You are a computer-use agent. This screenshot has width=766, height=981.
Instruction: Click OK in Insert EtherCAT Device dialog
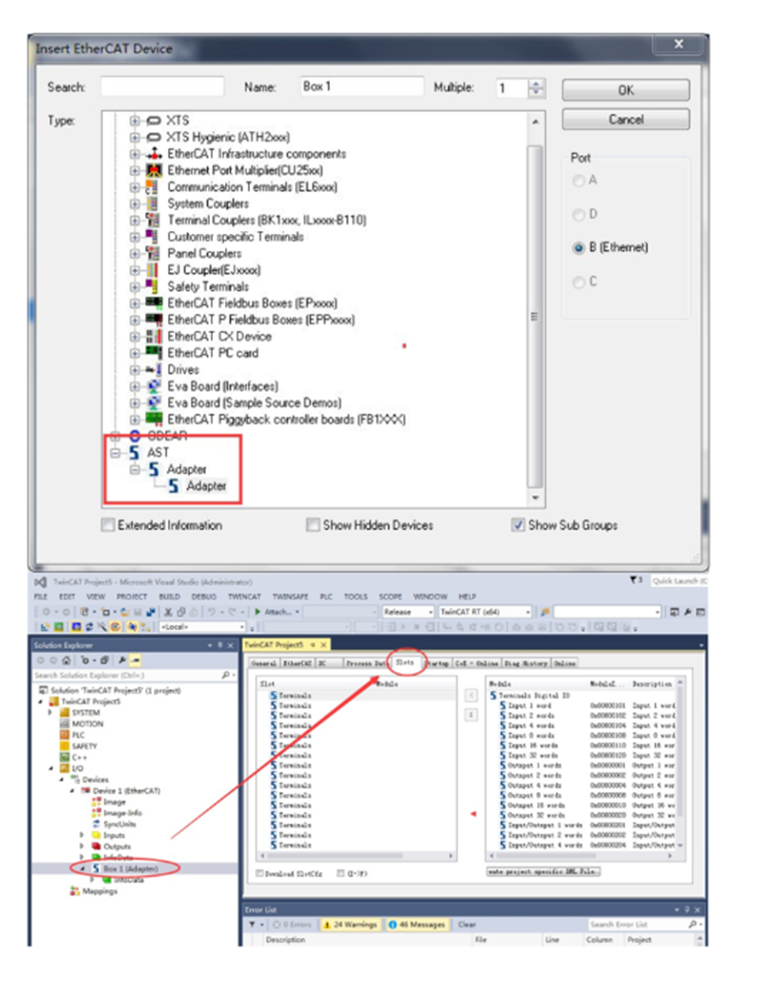[625, 90]
